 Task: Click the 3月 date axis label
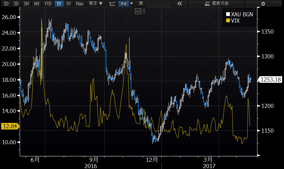[208, 160]
